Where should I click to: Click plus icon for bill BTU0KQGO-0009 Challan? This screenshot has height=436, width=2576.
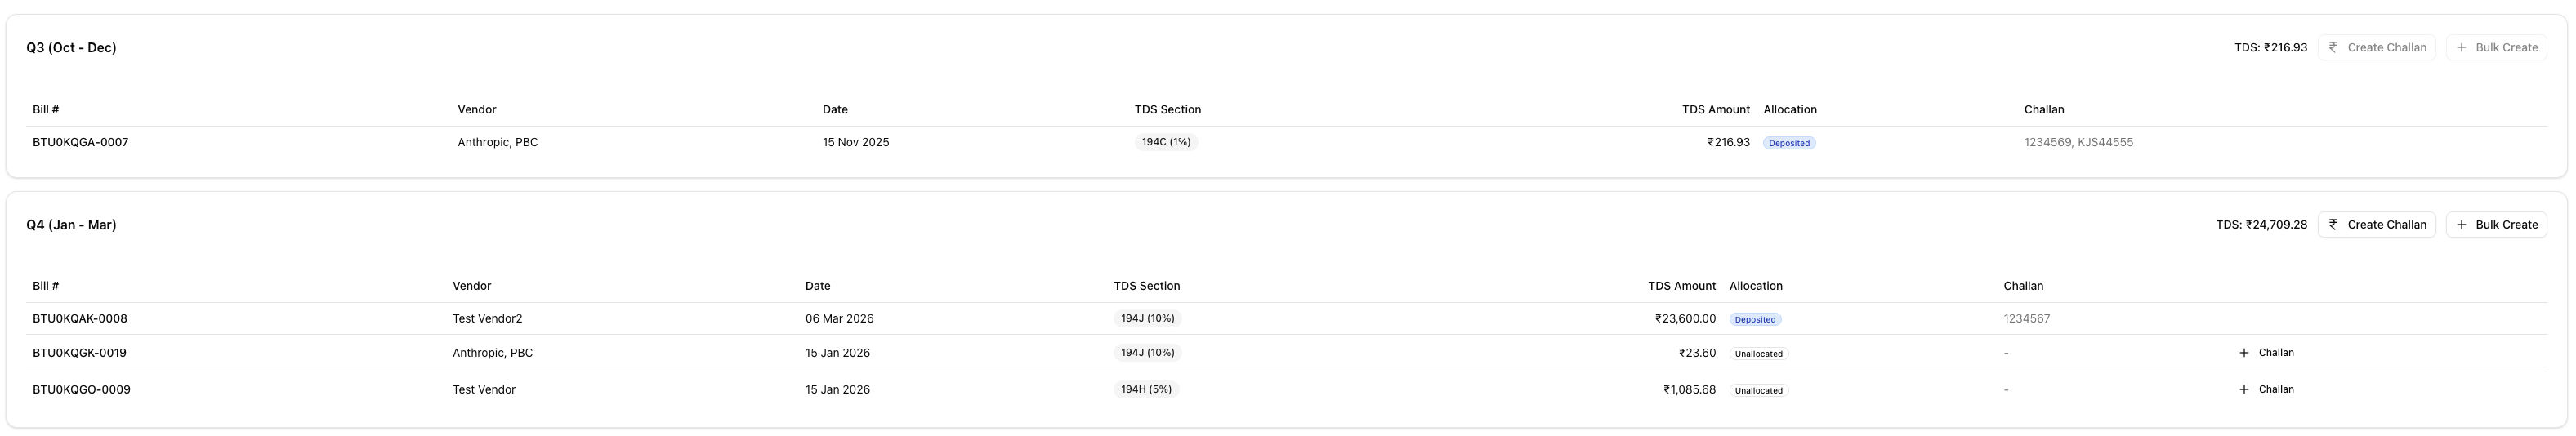pyautogui.click(x=2244, y=390)
